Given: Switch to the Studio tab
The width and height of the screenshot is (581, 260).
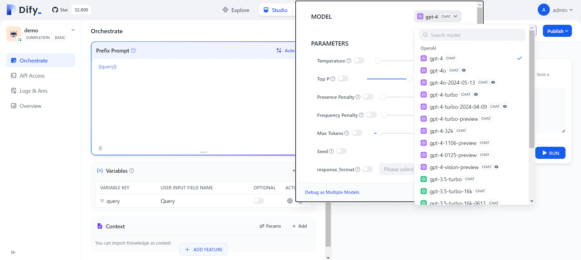Looking at the screenshot, I should coord(275,10).
